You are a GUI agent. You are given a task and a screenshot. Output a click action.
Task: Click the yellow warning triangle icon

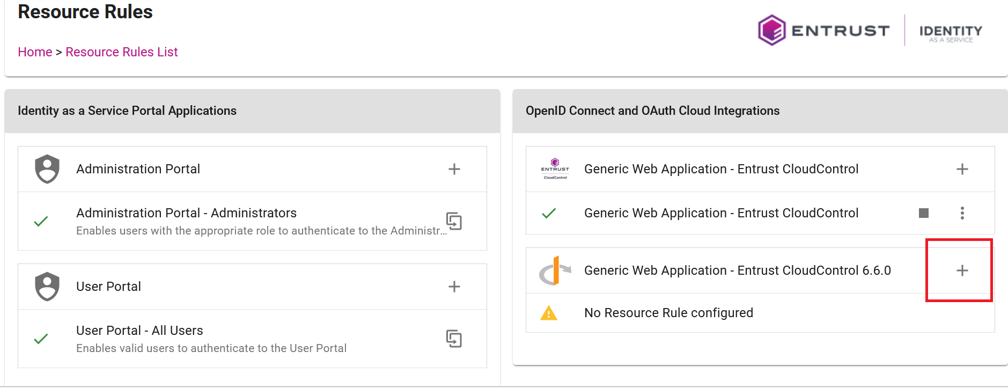549,313
